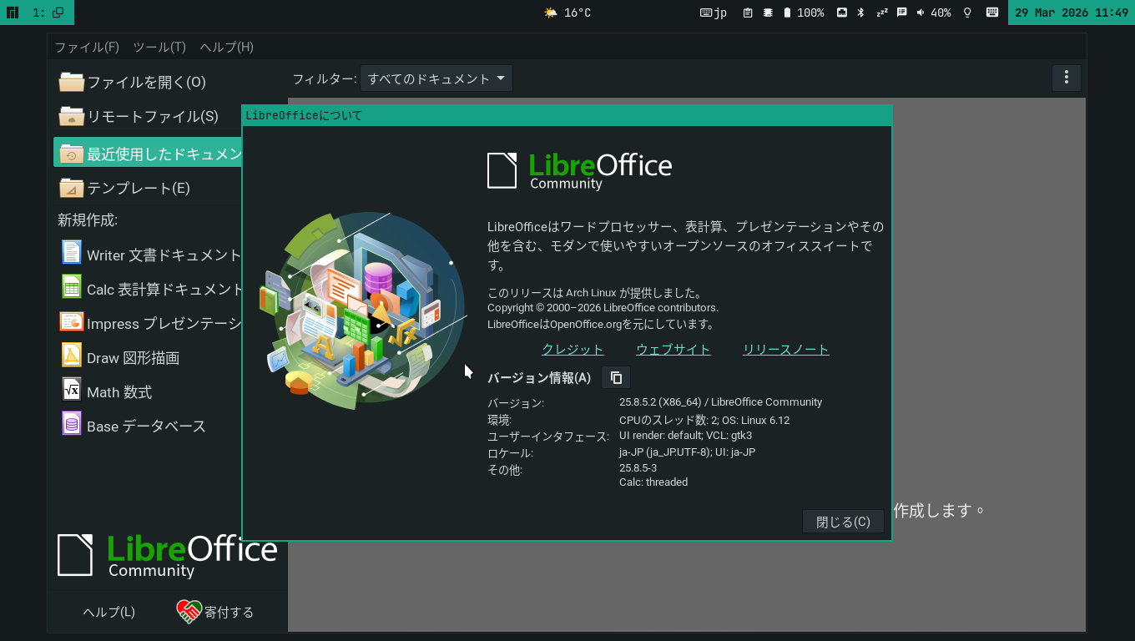The height and width of the screenshot is (641, 1135).
Task: Create a new Base データベース
Action: (148, 426)
